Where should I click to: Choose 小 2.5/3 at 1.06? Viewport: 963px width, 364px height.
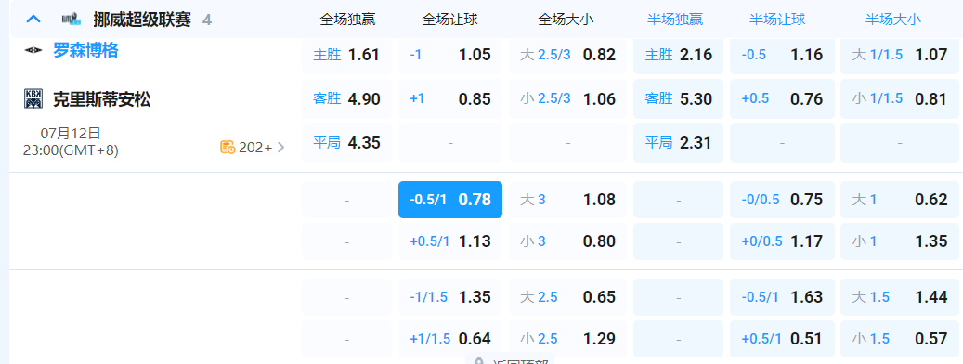point(568,98)
